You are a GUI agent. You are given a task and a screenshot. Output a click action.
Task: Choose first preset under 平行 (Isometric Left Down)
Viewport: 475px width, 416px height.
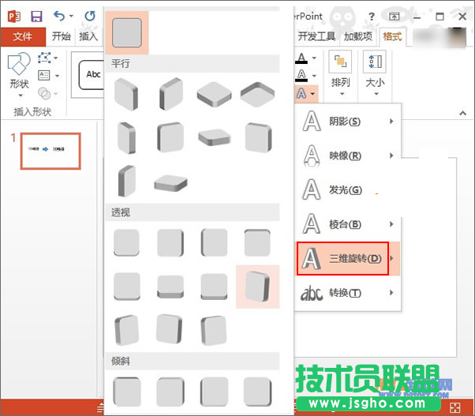click(x=127, y=94)
